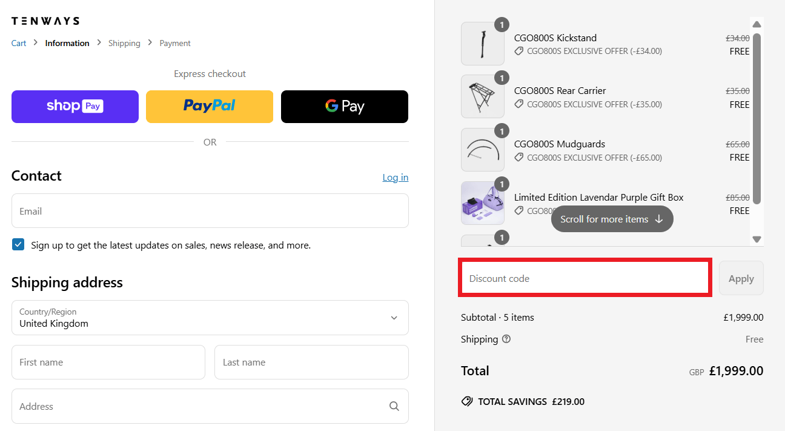The height and width of the screenshot is (431, 785).
Task: Click the Tenways logo
Action: click(45, 21)
